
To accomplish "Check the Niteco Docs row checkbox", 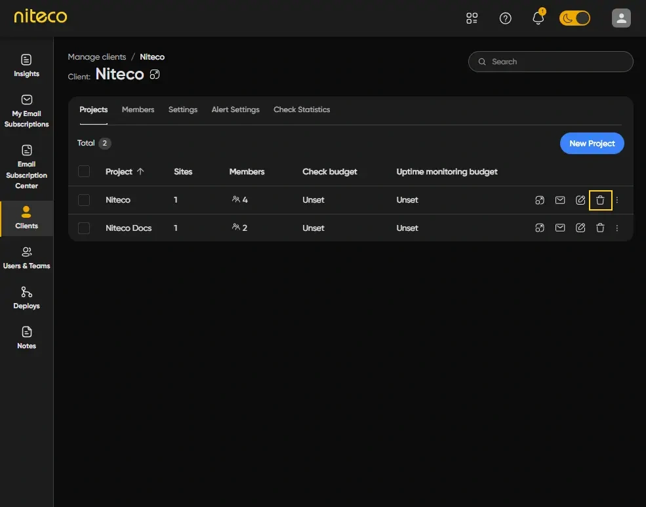I will [84, 228].
